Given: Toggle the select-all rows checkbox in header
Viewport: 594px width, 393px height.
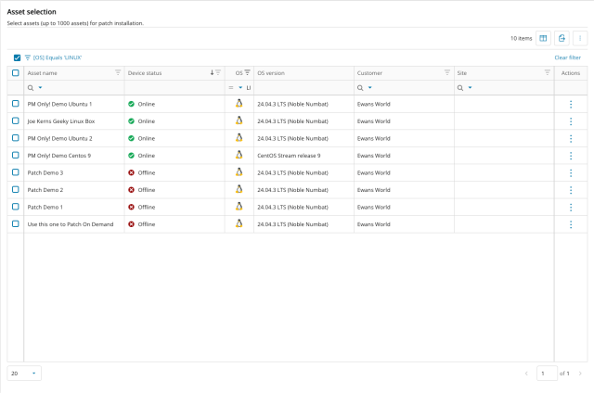Looking at the screenshot, I should coord(16,72).
